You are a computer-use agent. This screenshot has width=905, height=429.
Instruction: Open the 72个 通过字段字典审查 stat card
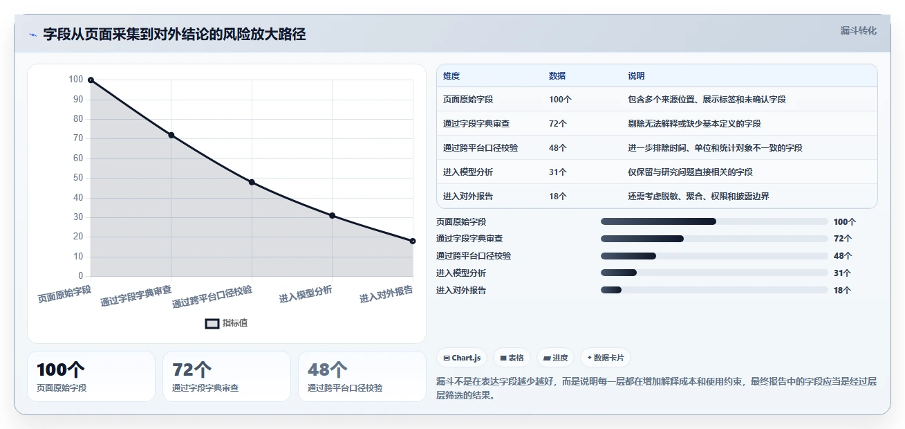[x=227, y=376]
